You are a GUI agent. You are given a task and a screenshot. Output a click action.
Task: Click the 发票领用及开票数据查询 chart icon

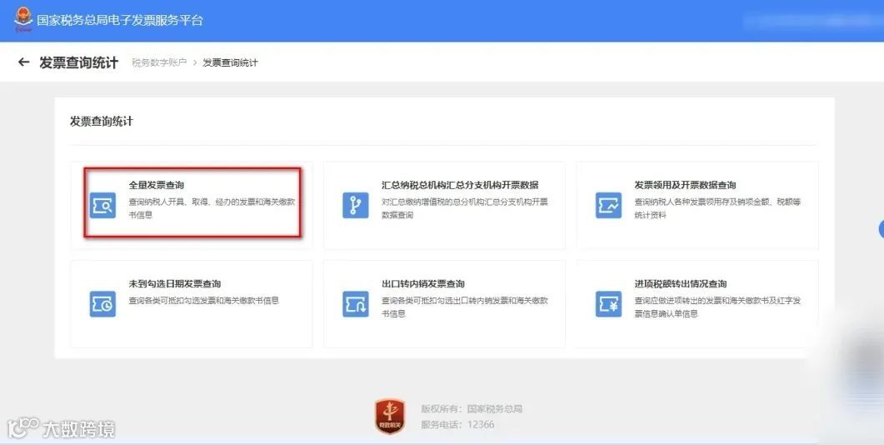point(608,205)
